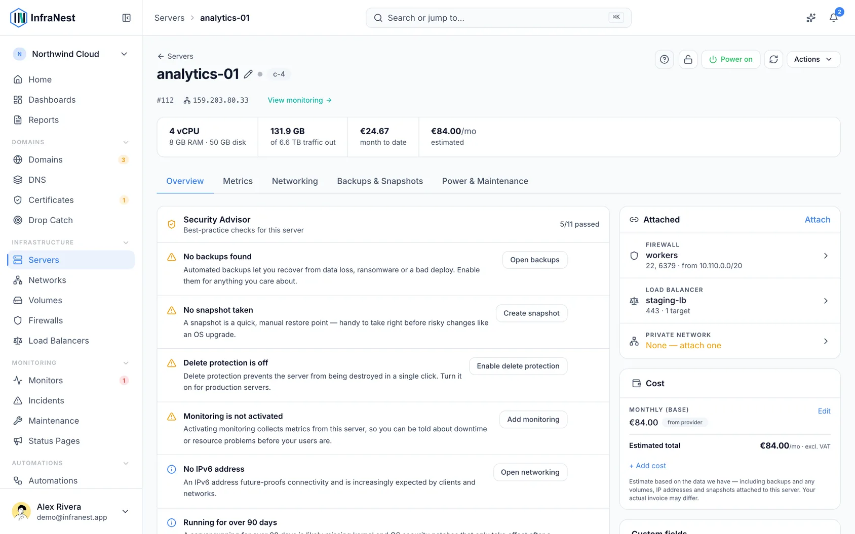
Task: Open the Actions dropdown menu
Action: point(813,59)
